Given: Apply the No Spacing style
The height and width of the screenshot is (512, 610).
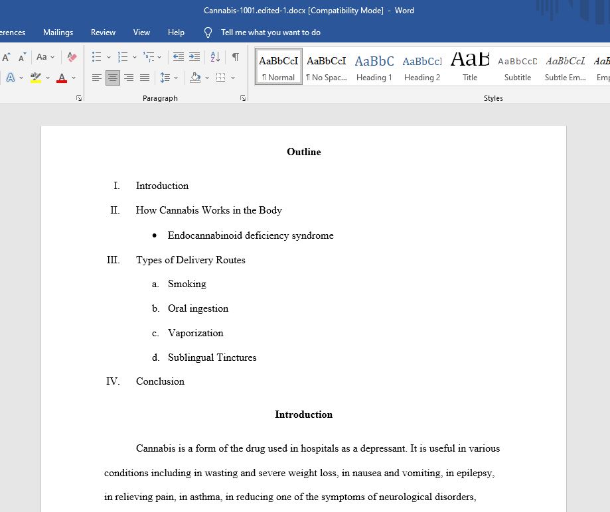Looking at the screenshot, I should click(x=327, y=66).
